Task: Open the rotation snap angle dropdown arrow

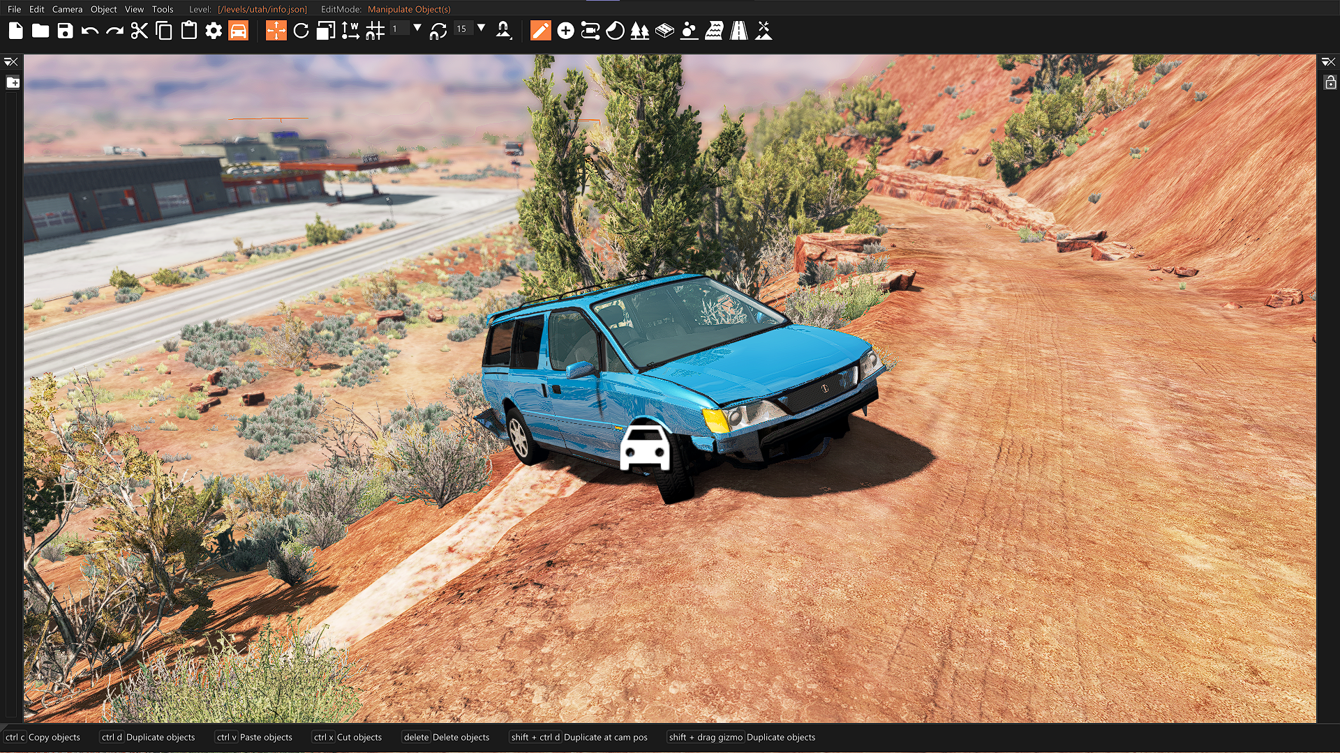Action: click(x=482, y=28)
